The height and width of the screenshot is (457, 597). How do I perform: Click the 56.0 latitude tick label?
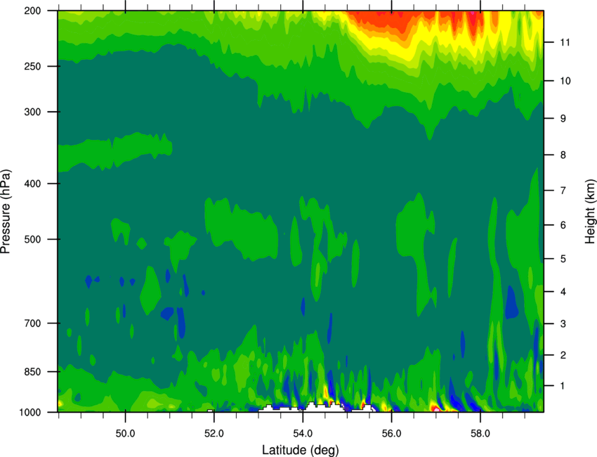click(392, 434)
